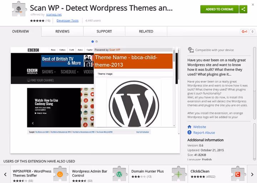Screen dimensions: 257x183
Task: Switch to the Reviews tab
Action: pyautogui.click(x=62, y=31)
